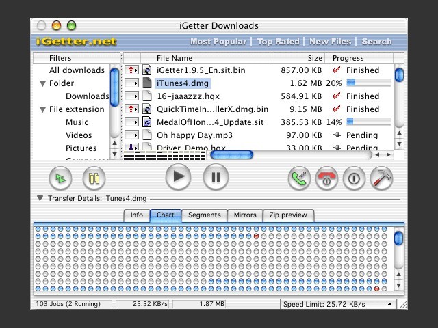The width and height of the screenshot is (438, 328).
Task: Select the Downloads folder filter
Action: [x=87, y=96]
